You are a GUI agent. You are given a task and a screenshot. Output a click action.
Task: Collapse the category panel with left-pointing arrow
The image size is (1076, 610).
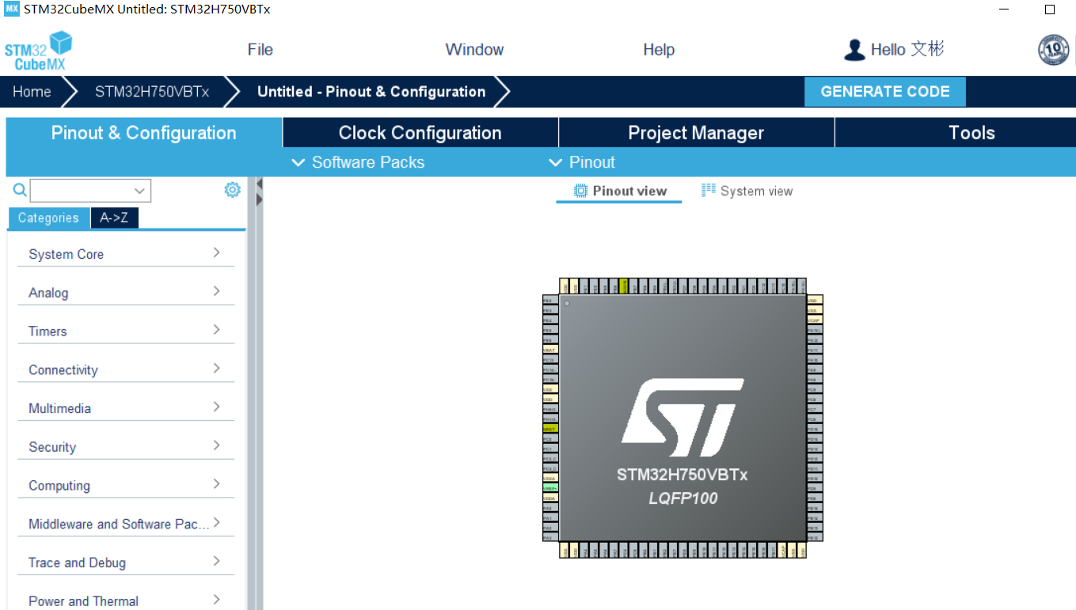[x=259, y=184]
